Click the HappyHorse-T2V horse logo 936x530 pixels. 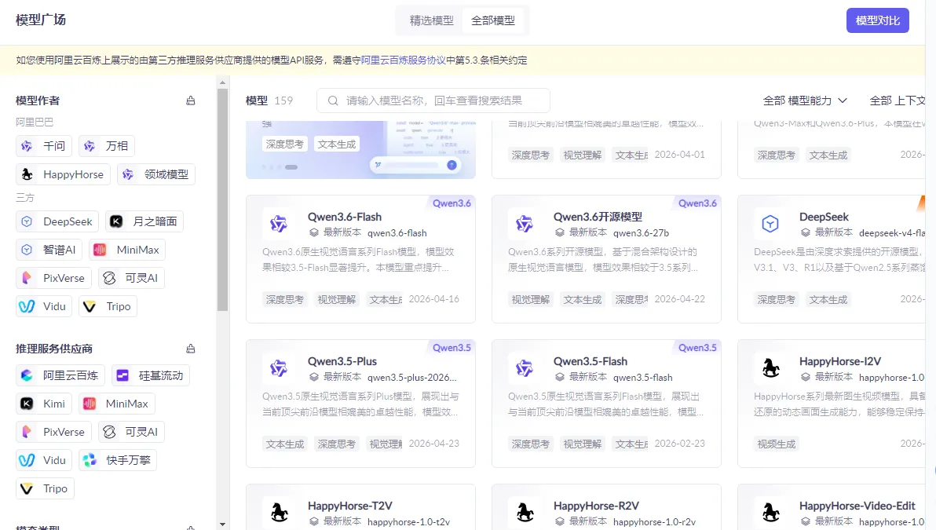(x=278, y=513)
